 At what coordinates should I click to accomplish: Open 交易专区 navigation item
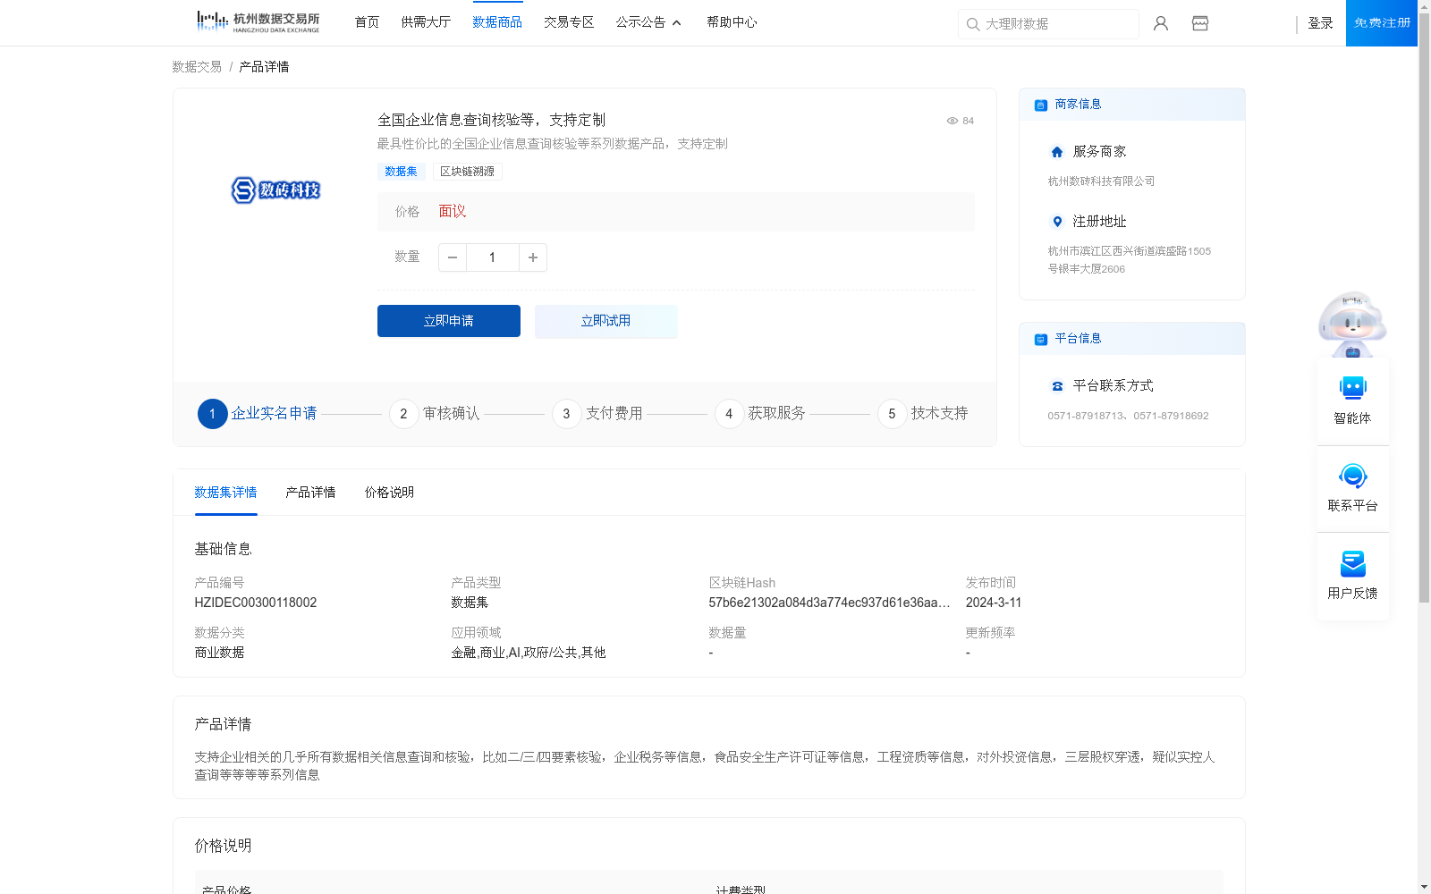pyautogui.click(x=569, y=22)
